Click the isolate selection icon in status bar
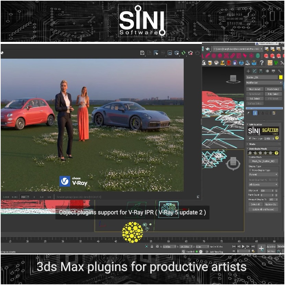 tap(147, 247)
